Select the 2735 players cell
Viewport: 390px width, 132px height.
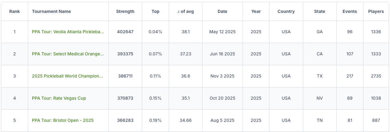coord(376,76)
